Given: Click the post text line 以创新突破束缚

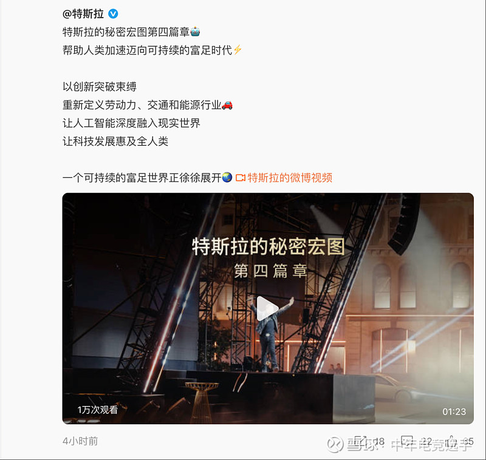Looking at the screenshot, I should click(100, 87).
